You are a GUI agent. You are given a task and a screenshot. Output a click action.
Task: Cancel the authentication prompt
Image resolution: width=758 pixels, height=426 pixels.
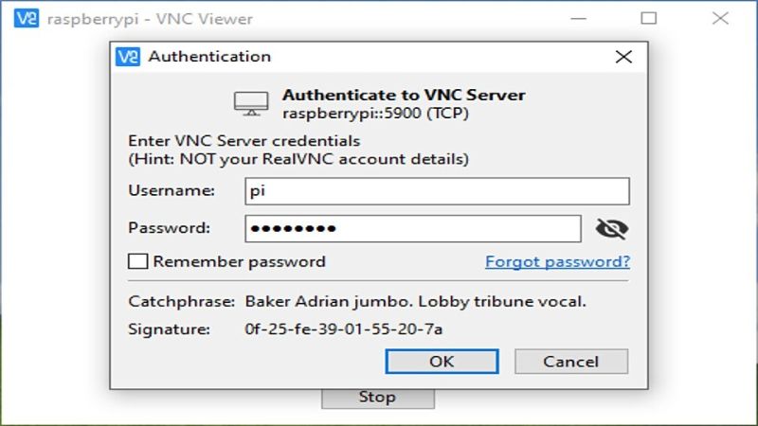(x=570, y=361)
